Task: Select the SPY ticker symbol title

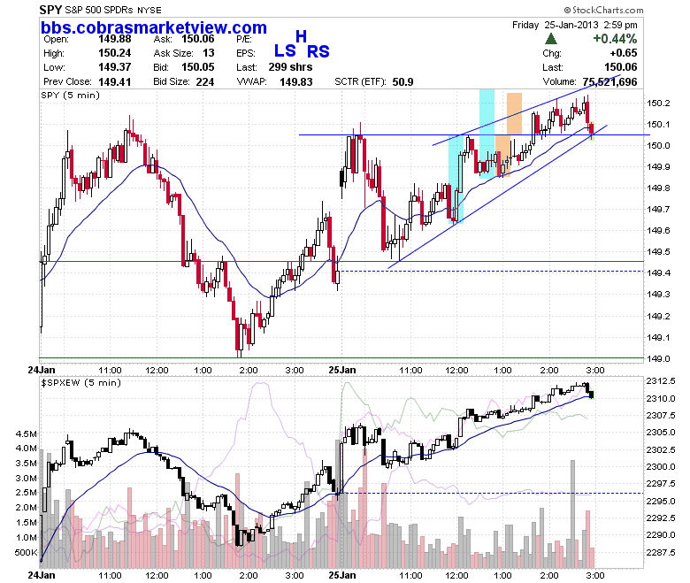Action: coord(50,10)
